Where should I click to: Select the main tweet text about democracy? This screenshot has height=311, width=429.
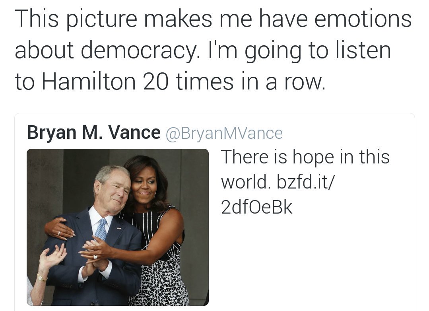(x=213, y=50)
